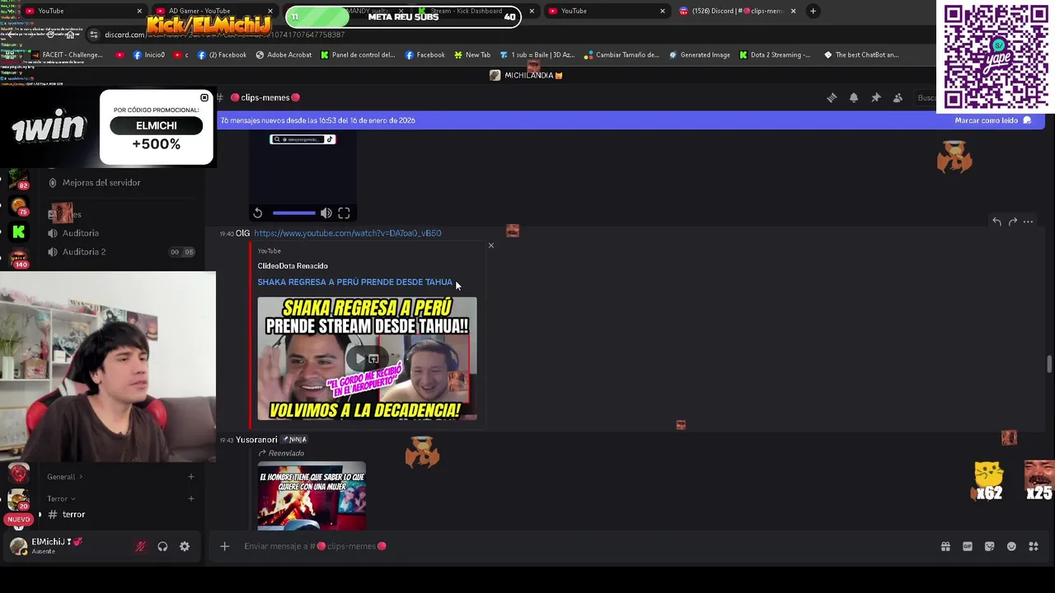Close the 1win promo overlay icon
1055x593 pixels.
click(204, 98)
